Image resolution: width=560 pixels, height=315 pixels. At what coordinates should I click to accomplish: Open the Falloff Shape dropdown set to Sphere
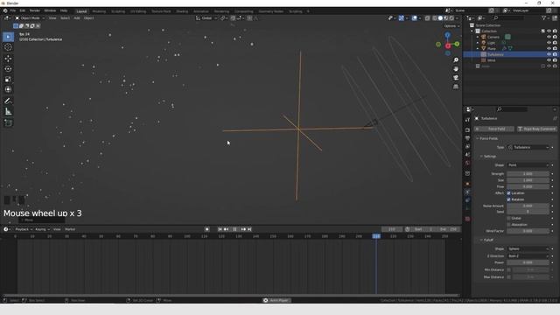[x=528, y=248]
